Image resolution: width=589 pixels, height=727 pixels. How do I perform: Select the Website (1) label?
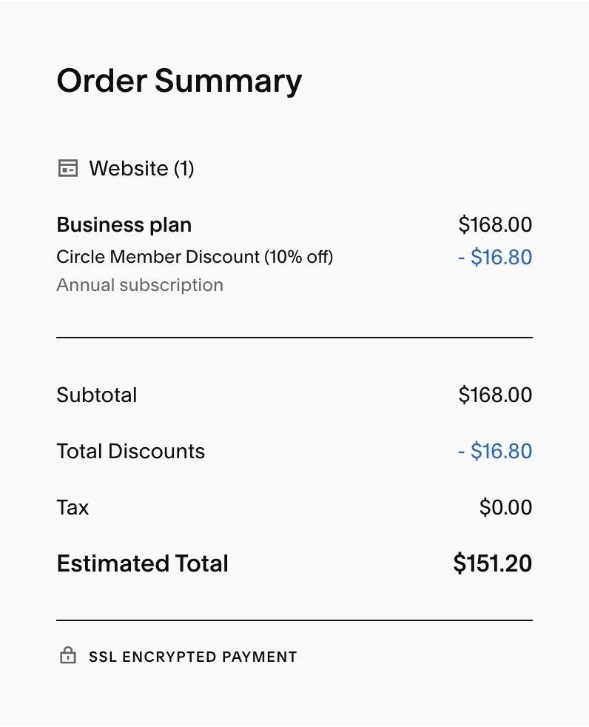coord(141,169)
